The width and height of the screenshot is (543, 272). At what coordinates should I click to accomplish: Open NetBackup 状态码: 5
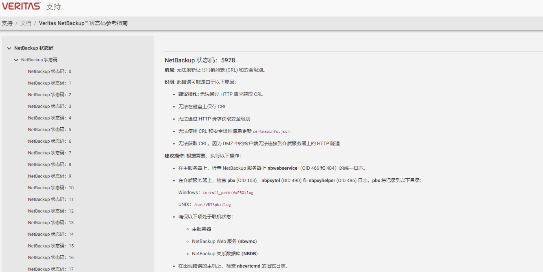[50, 130]
